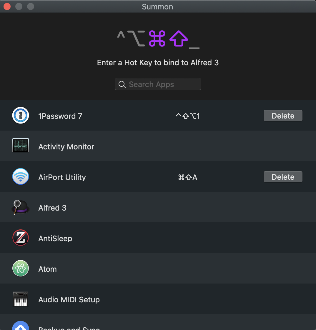316x330 pixels.
Task: Click the 1Password 7 app icon
Action: [x=21, y=115]
